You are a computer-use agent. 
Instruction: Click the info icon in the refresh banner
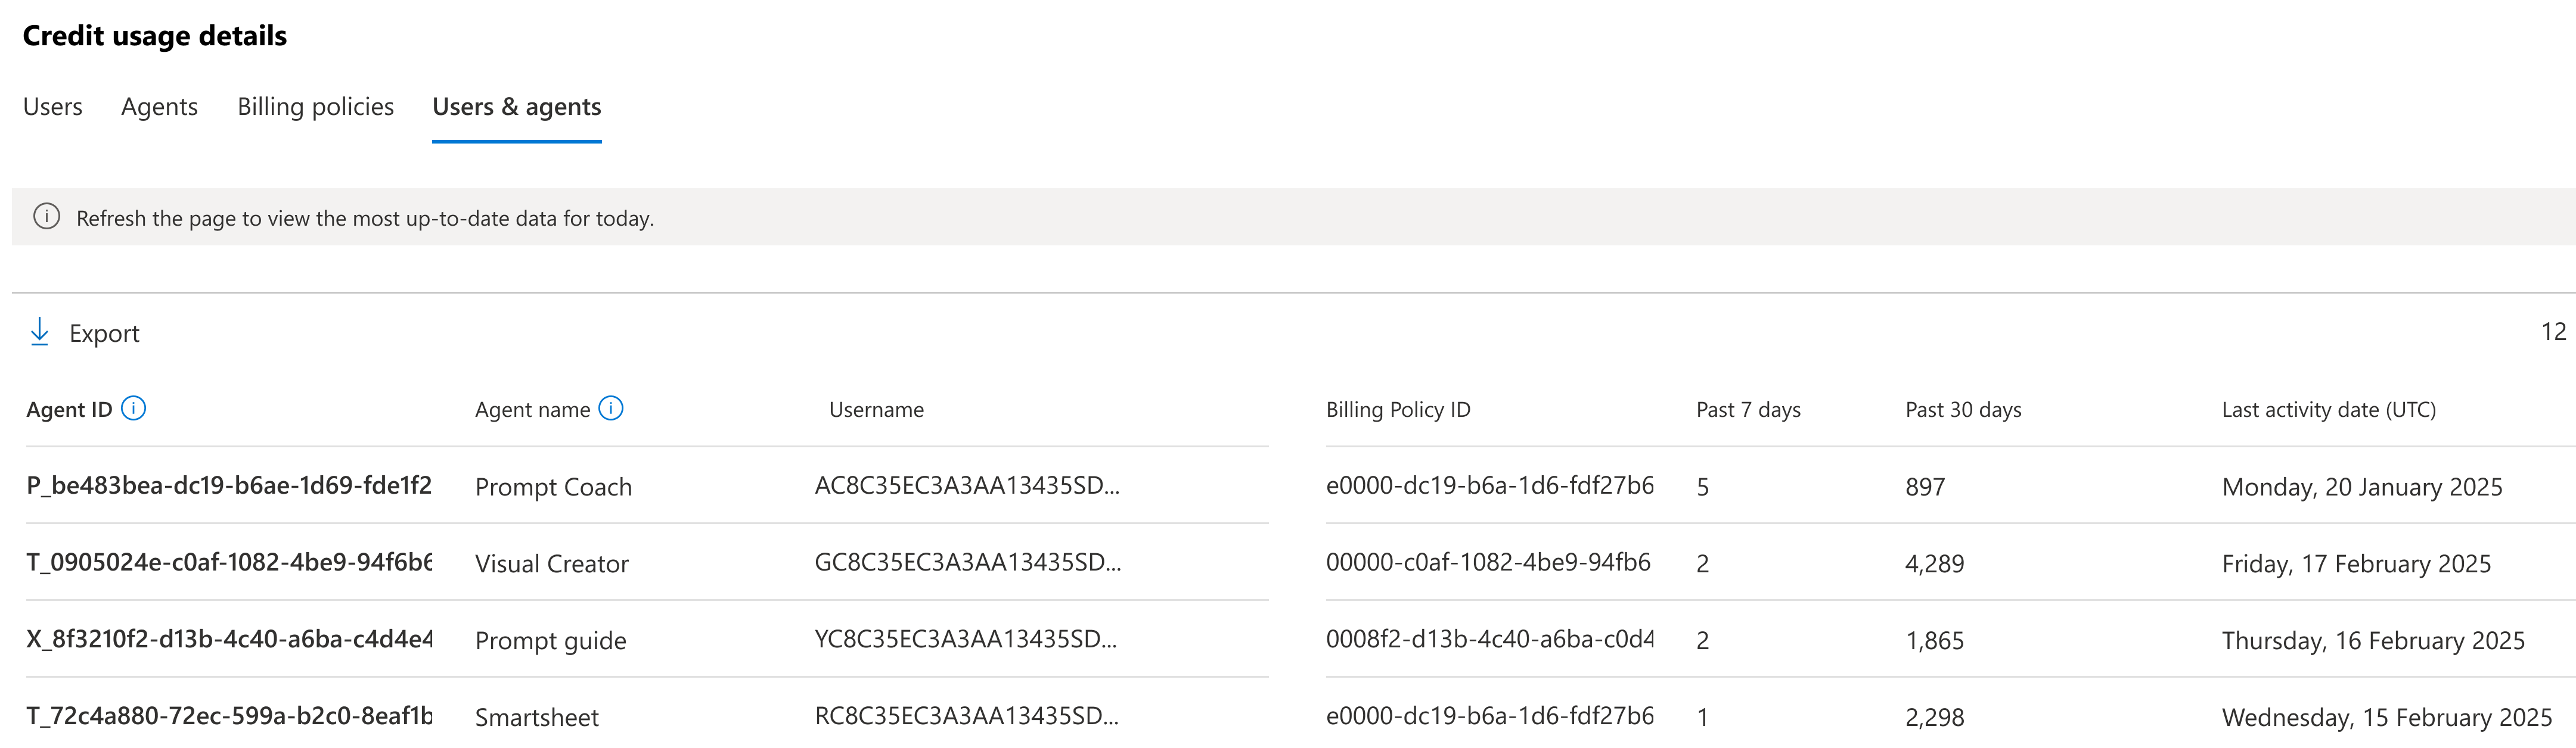click(47, 217)
